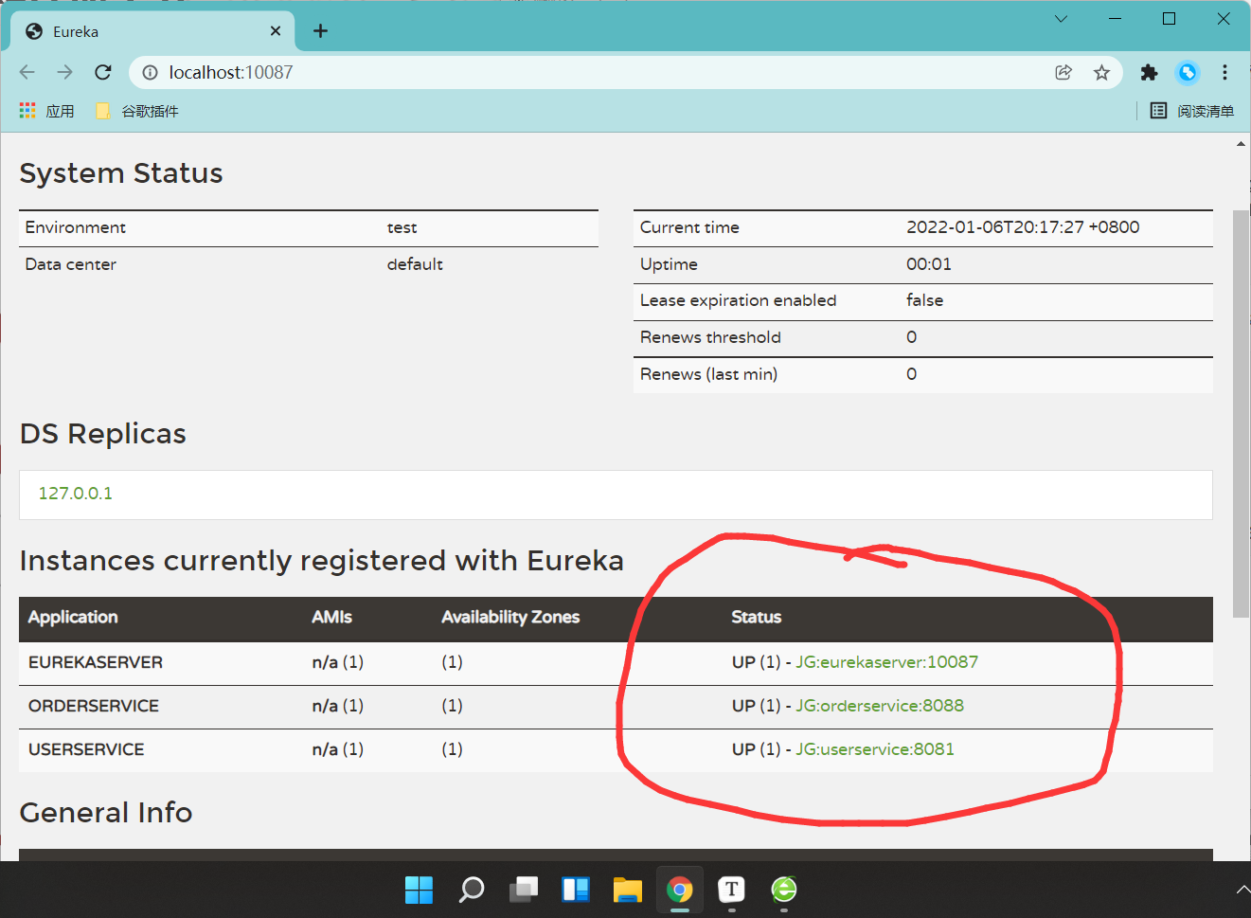Click the Availability Zones column header

point(510,617)
